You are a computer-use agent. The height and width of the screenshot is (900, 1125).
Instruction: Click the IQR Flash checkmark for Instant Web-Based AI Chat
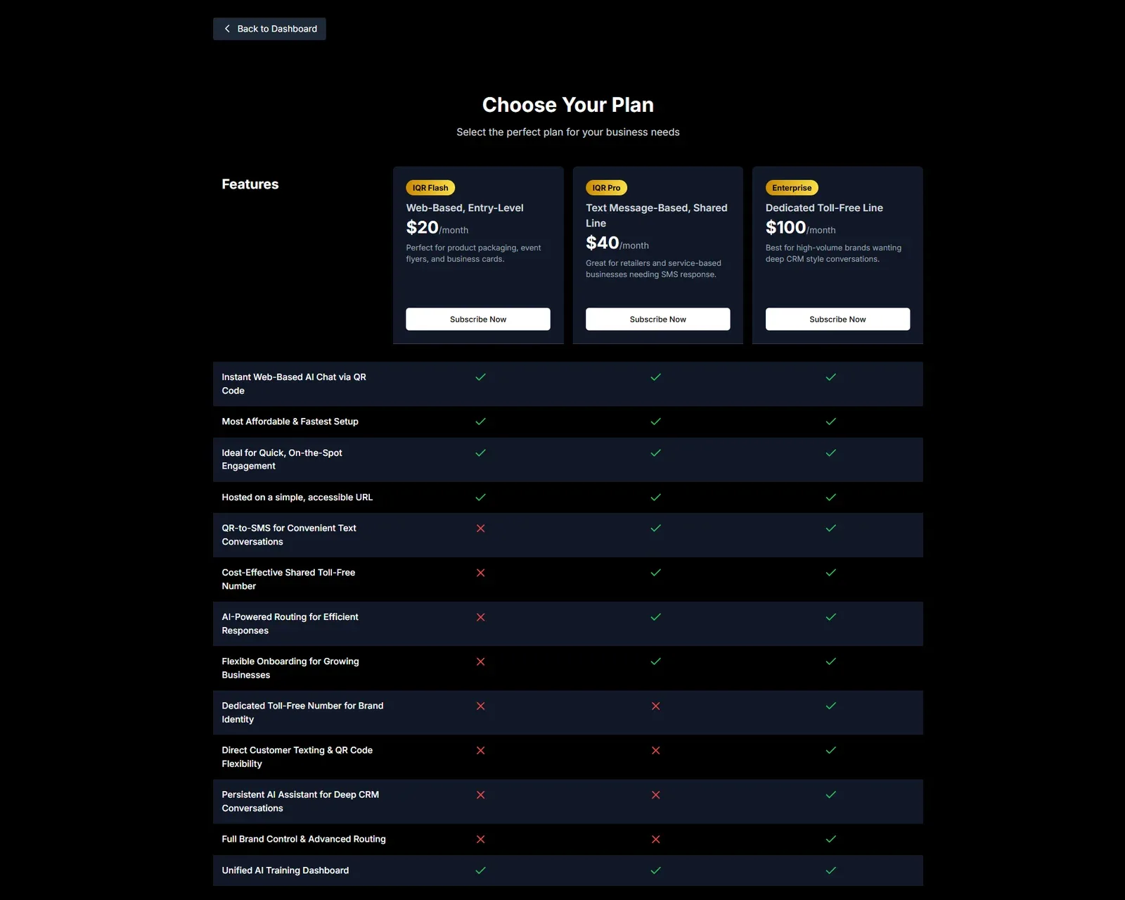[x=480, y=377]
